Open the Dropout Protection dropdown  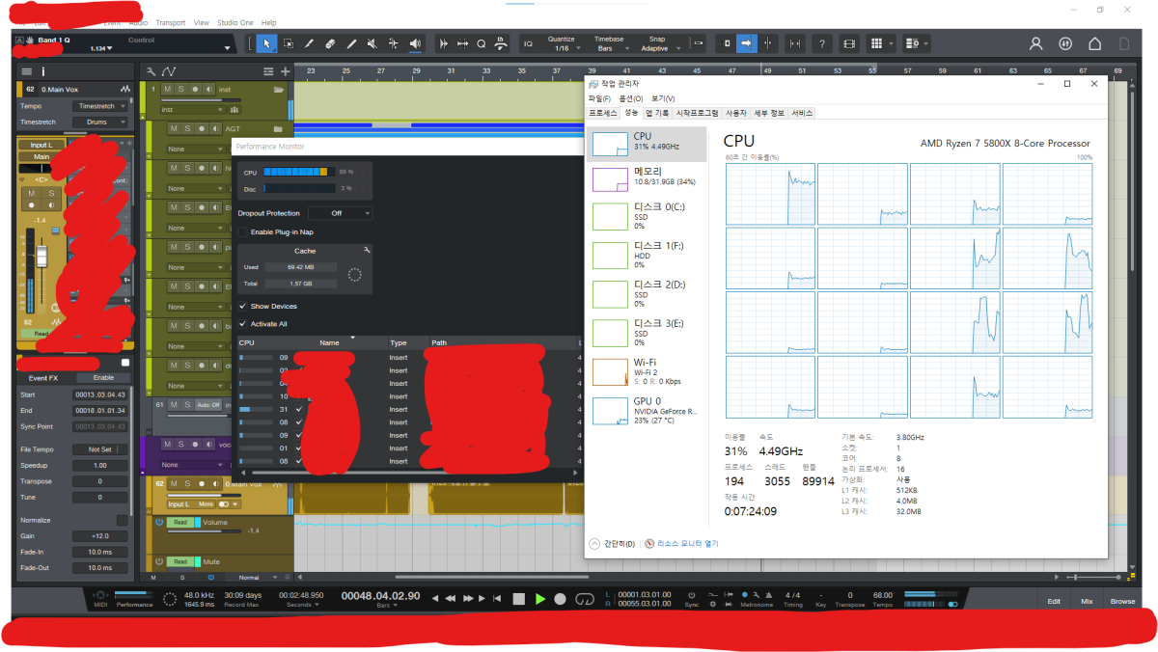tap(341, 213)
